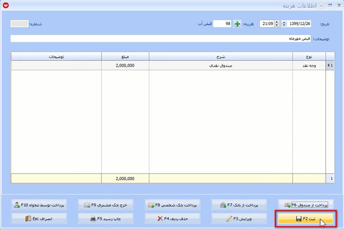344x229 pixels.
Task: Click the row 1 selector indicator
Action: tap(330, 65)
